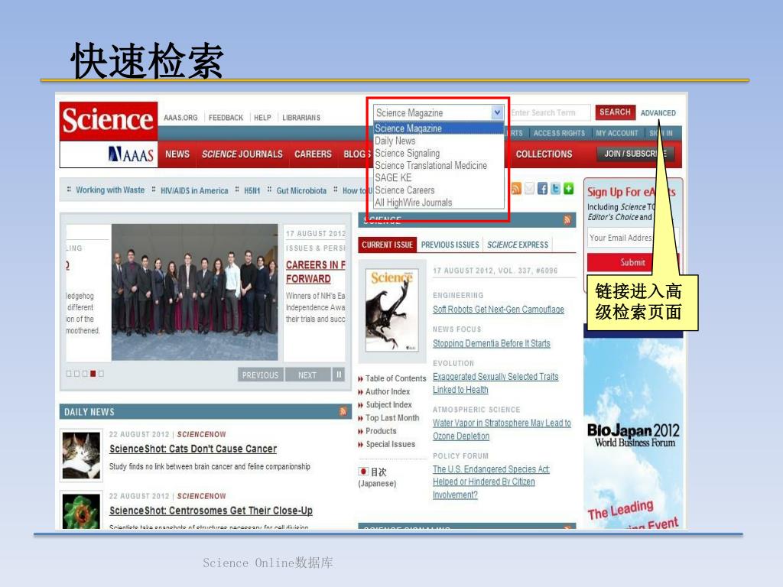Click the email share icon

pyautogui.click(x=529, y=189)
